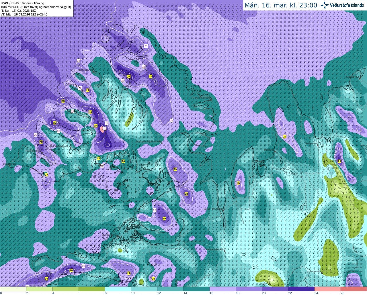Click the yellow gust maximum label 26
This screenshot has width=367, height=295.
[123, 161]
